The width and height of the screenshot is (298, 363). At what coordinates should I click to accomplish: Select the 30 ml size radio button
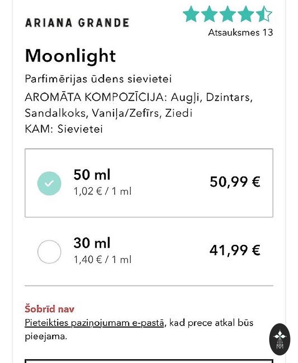49,251
